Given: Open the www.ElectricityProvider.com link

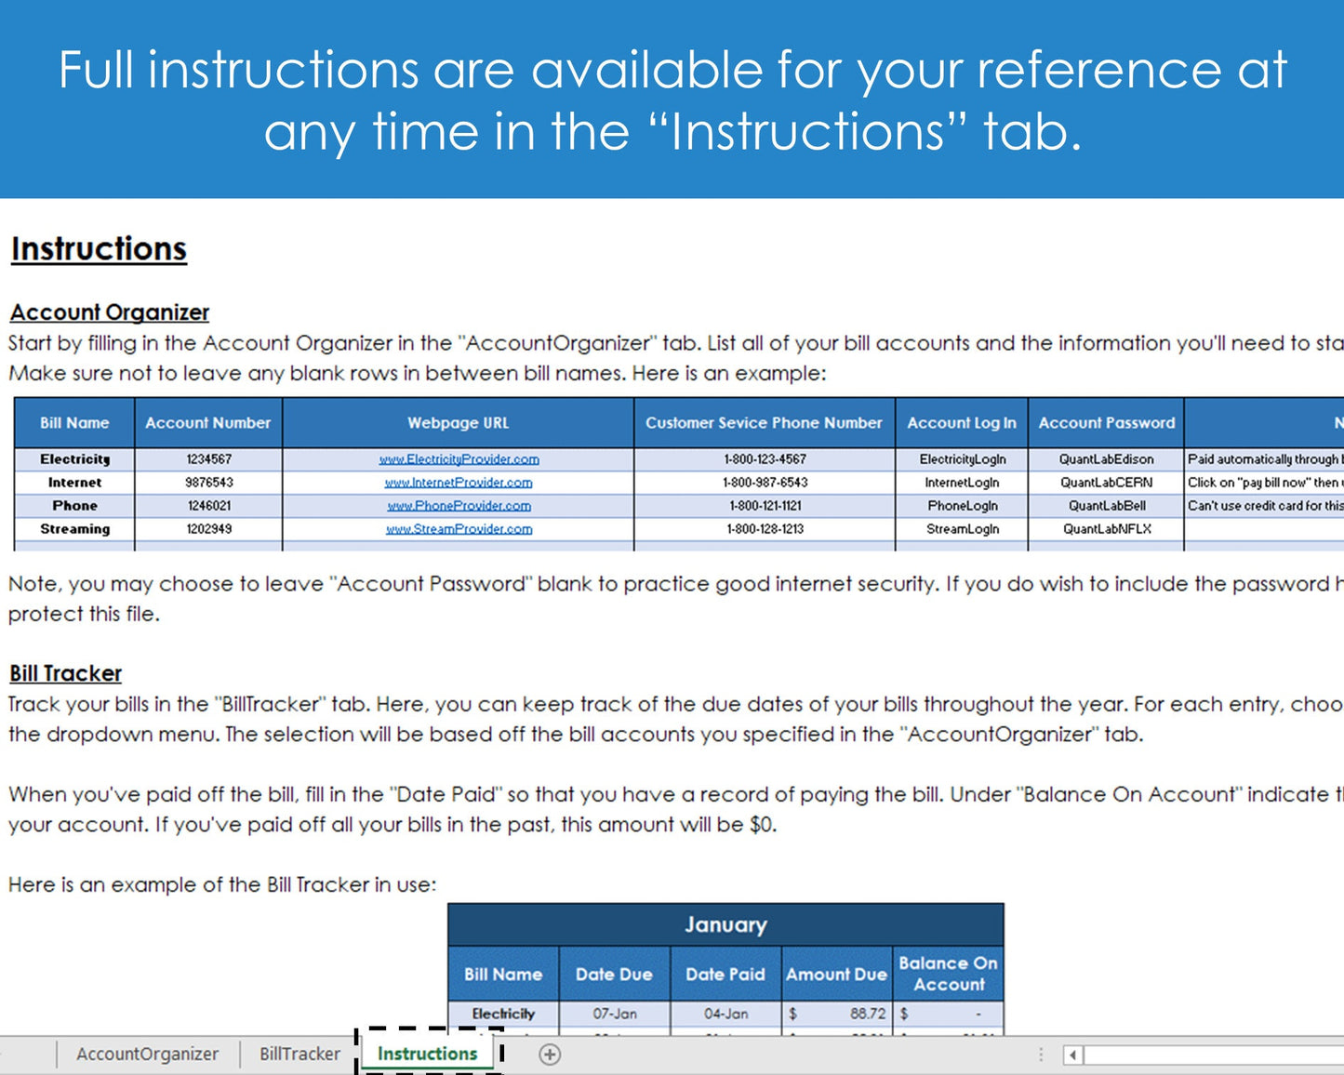Looking at the screenshot, I should 459,459.
